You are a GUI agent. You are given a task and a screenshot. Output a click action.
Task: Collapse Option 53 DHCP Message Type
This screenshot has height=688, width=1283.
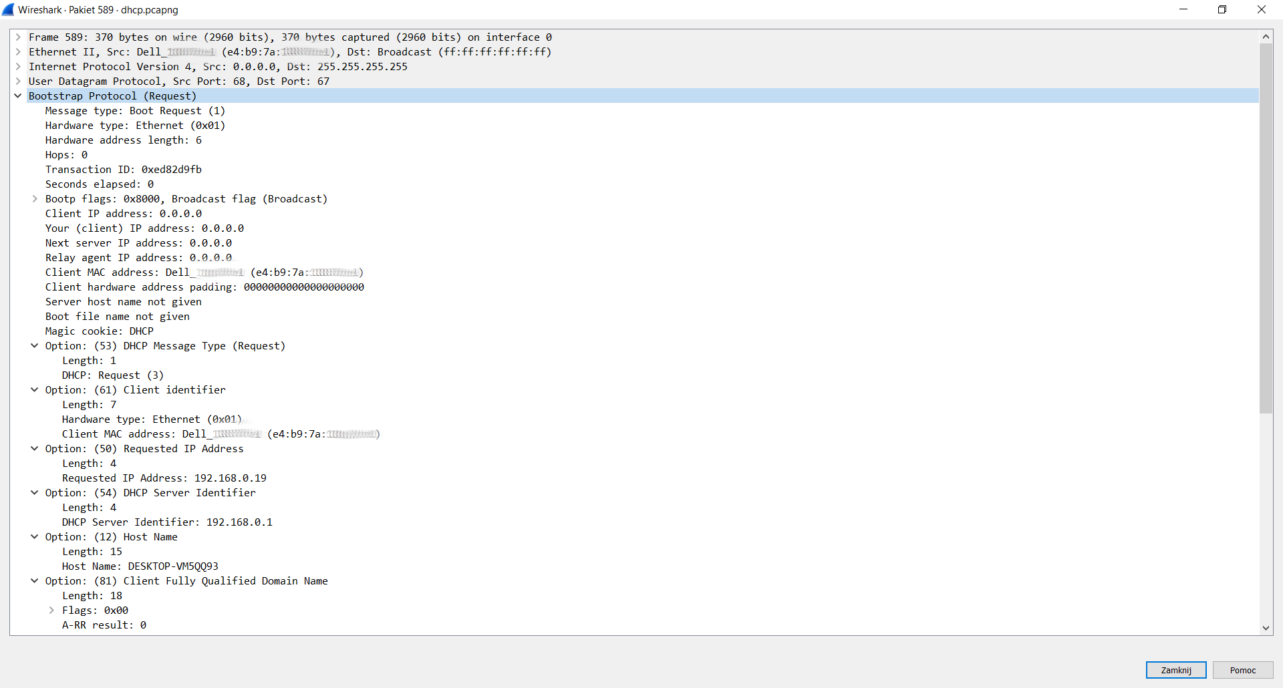pyautogui.click(x=35, y=346)
